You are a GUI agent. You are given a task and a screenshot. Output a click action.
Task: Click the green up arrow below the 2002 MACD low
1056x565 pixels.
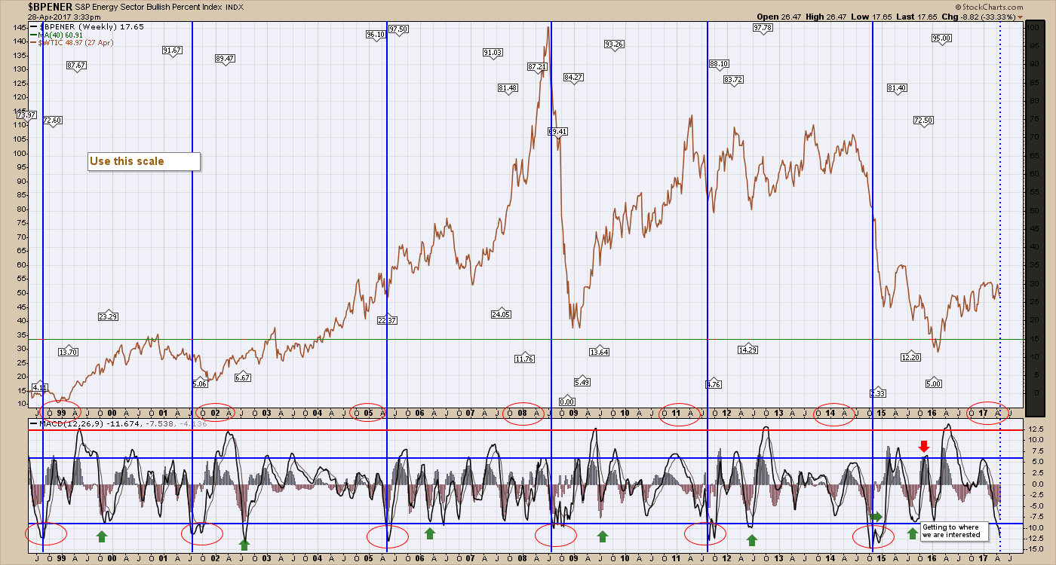(244, 543)
